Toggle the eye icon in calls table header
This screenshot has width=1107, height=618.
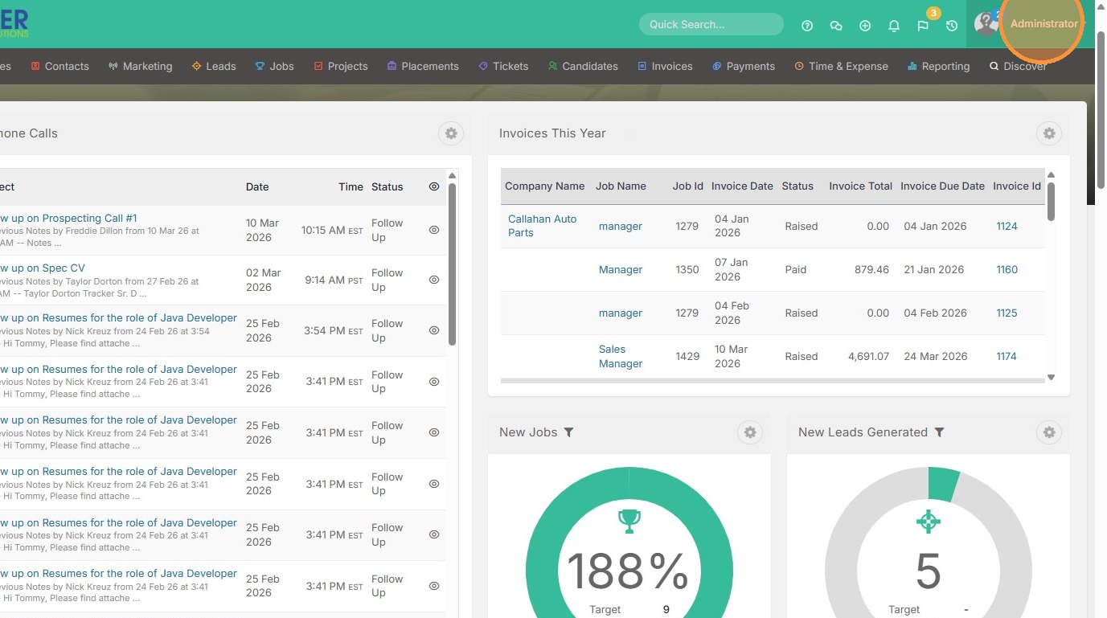pos(434,186)
